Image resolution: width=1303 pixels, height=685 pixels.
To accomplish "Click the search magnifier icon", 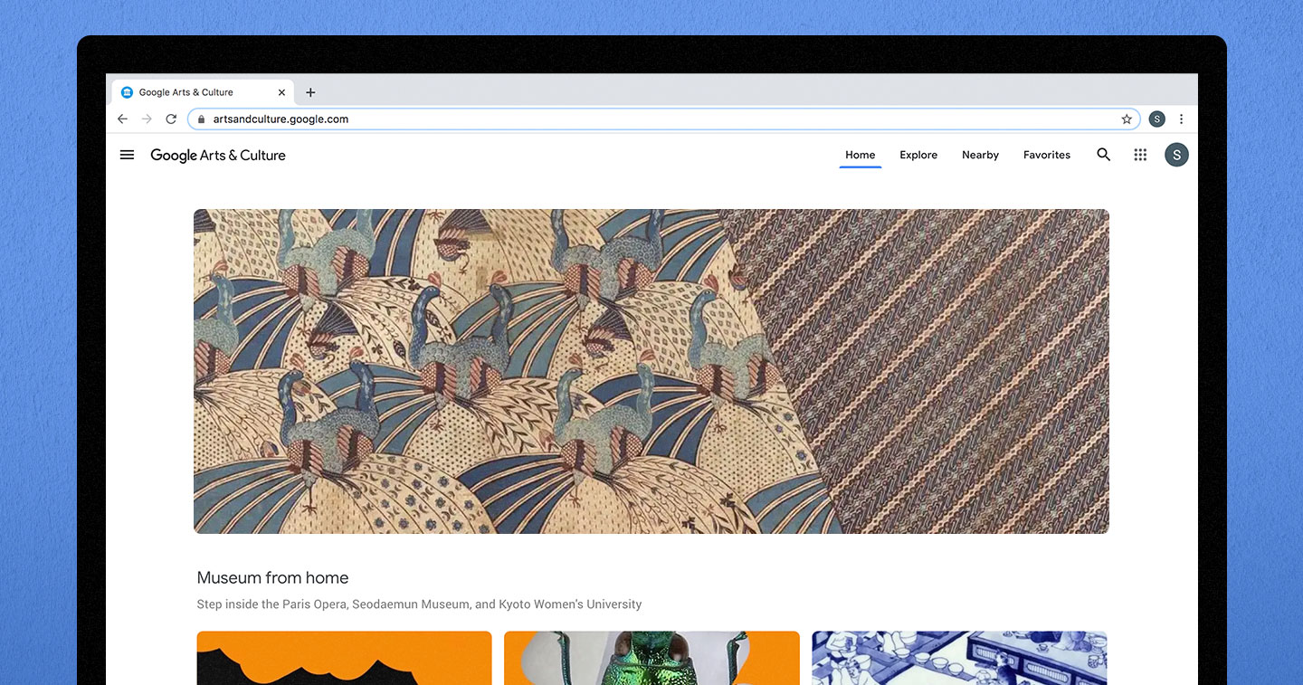I will (1103, 155).
